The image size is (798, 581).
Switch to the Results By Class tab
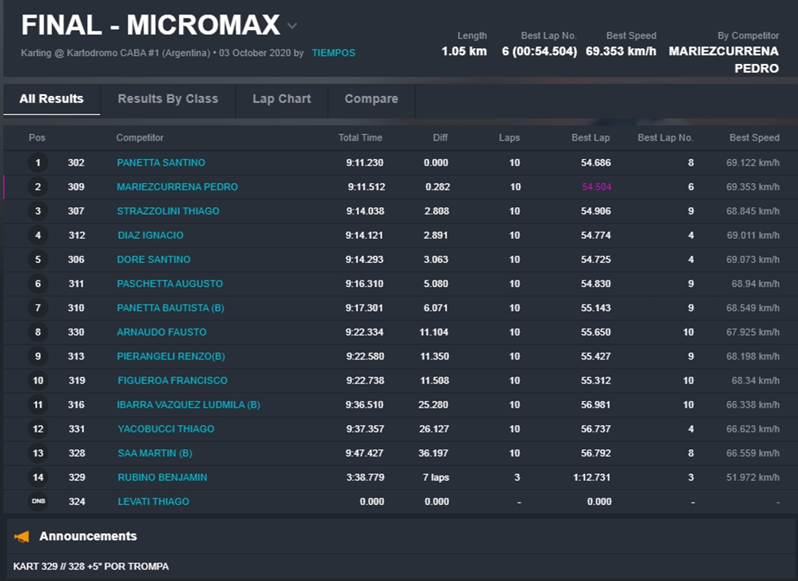coord(168,99)
